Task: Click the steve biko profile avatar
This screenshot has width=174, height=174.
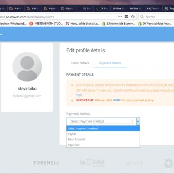Action: tap(27, 67)
